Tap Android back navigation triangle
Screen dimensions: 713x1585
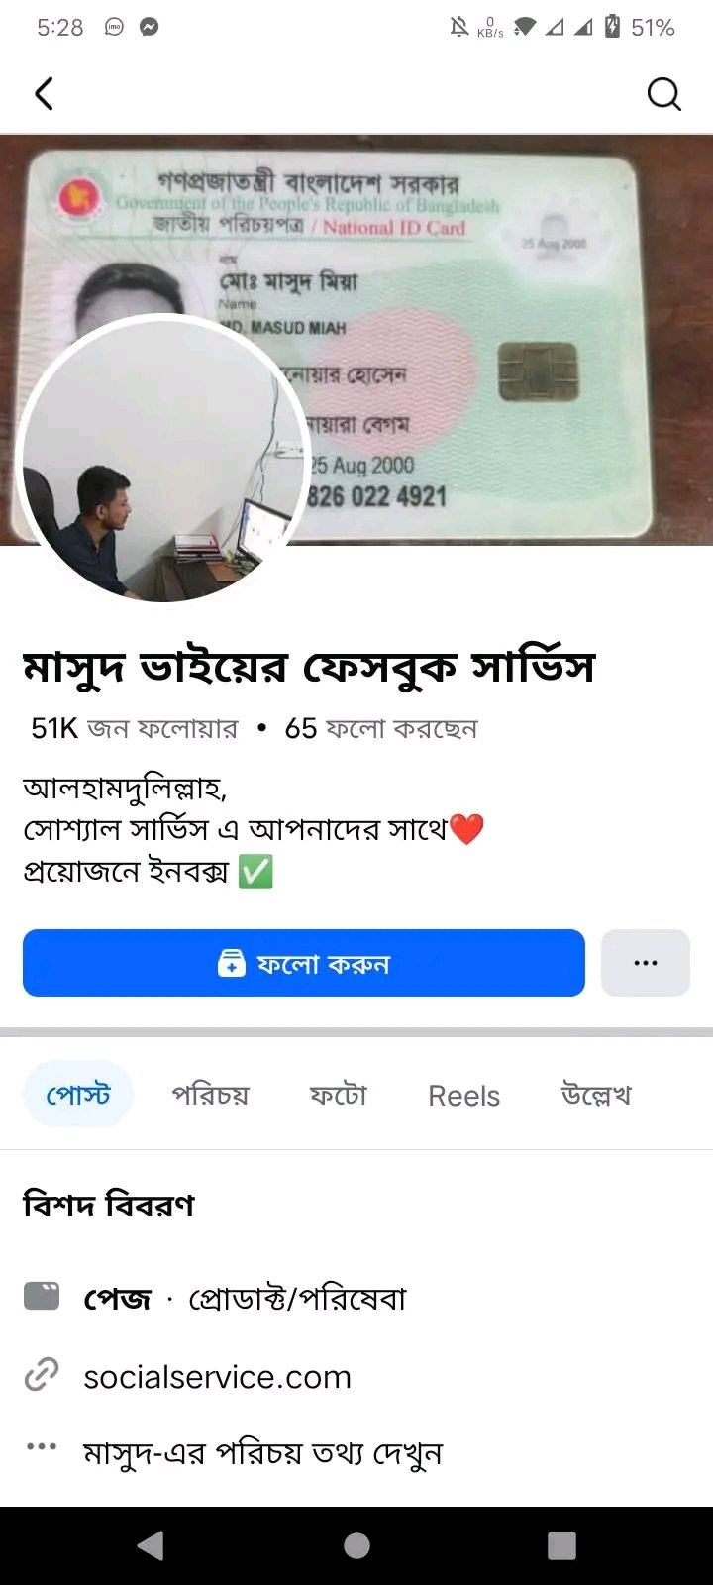pyautogui.click(x=151, y=1545)
